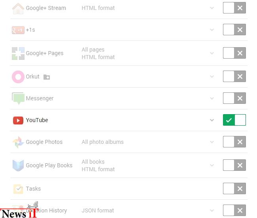The width and height of the screenshot is (257, 218).
Task: Click the pink Orkut circle icon
Action: [x=18, y=77]
